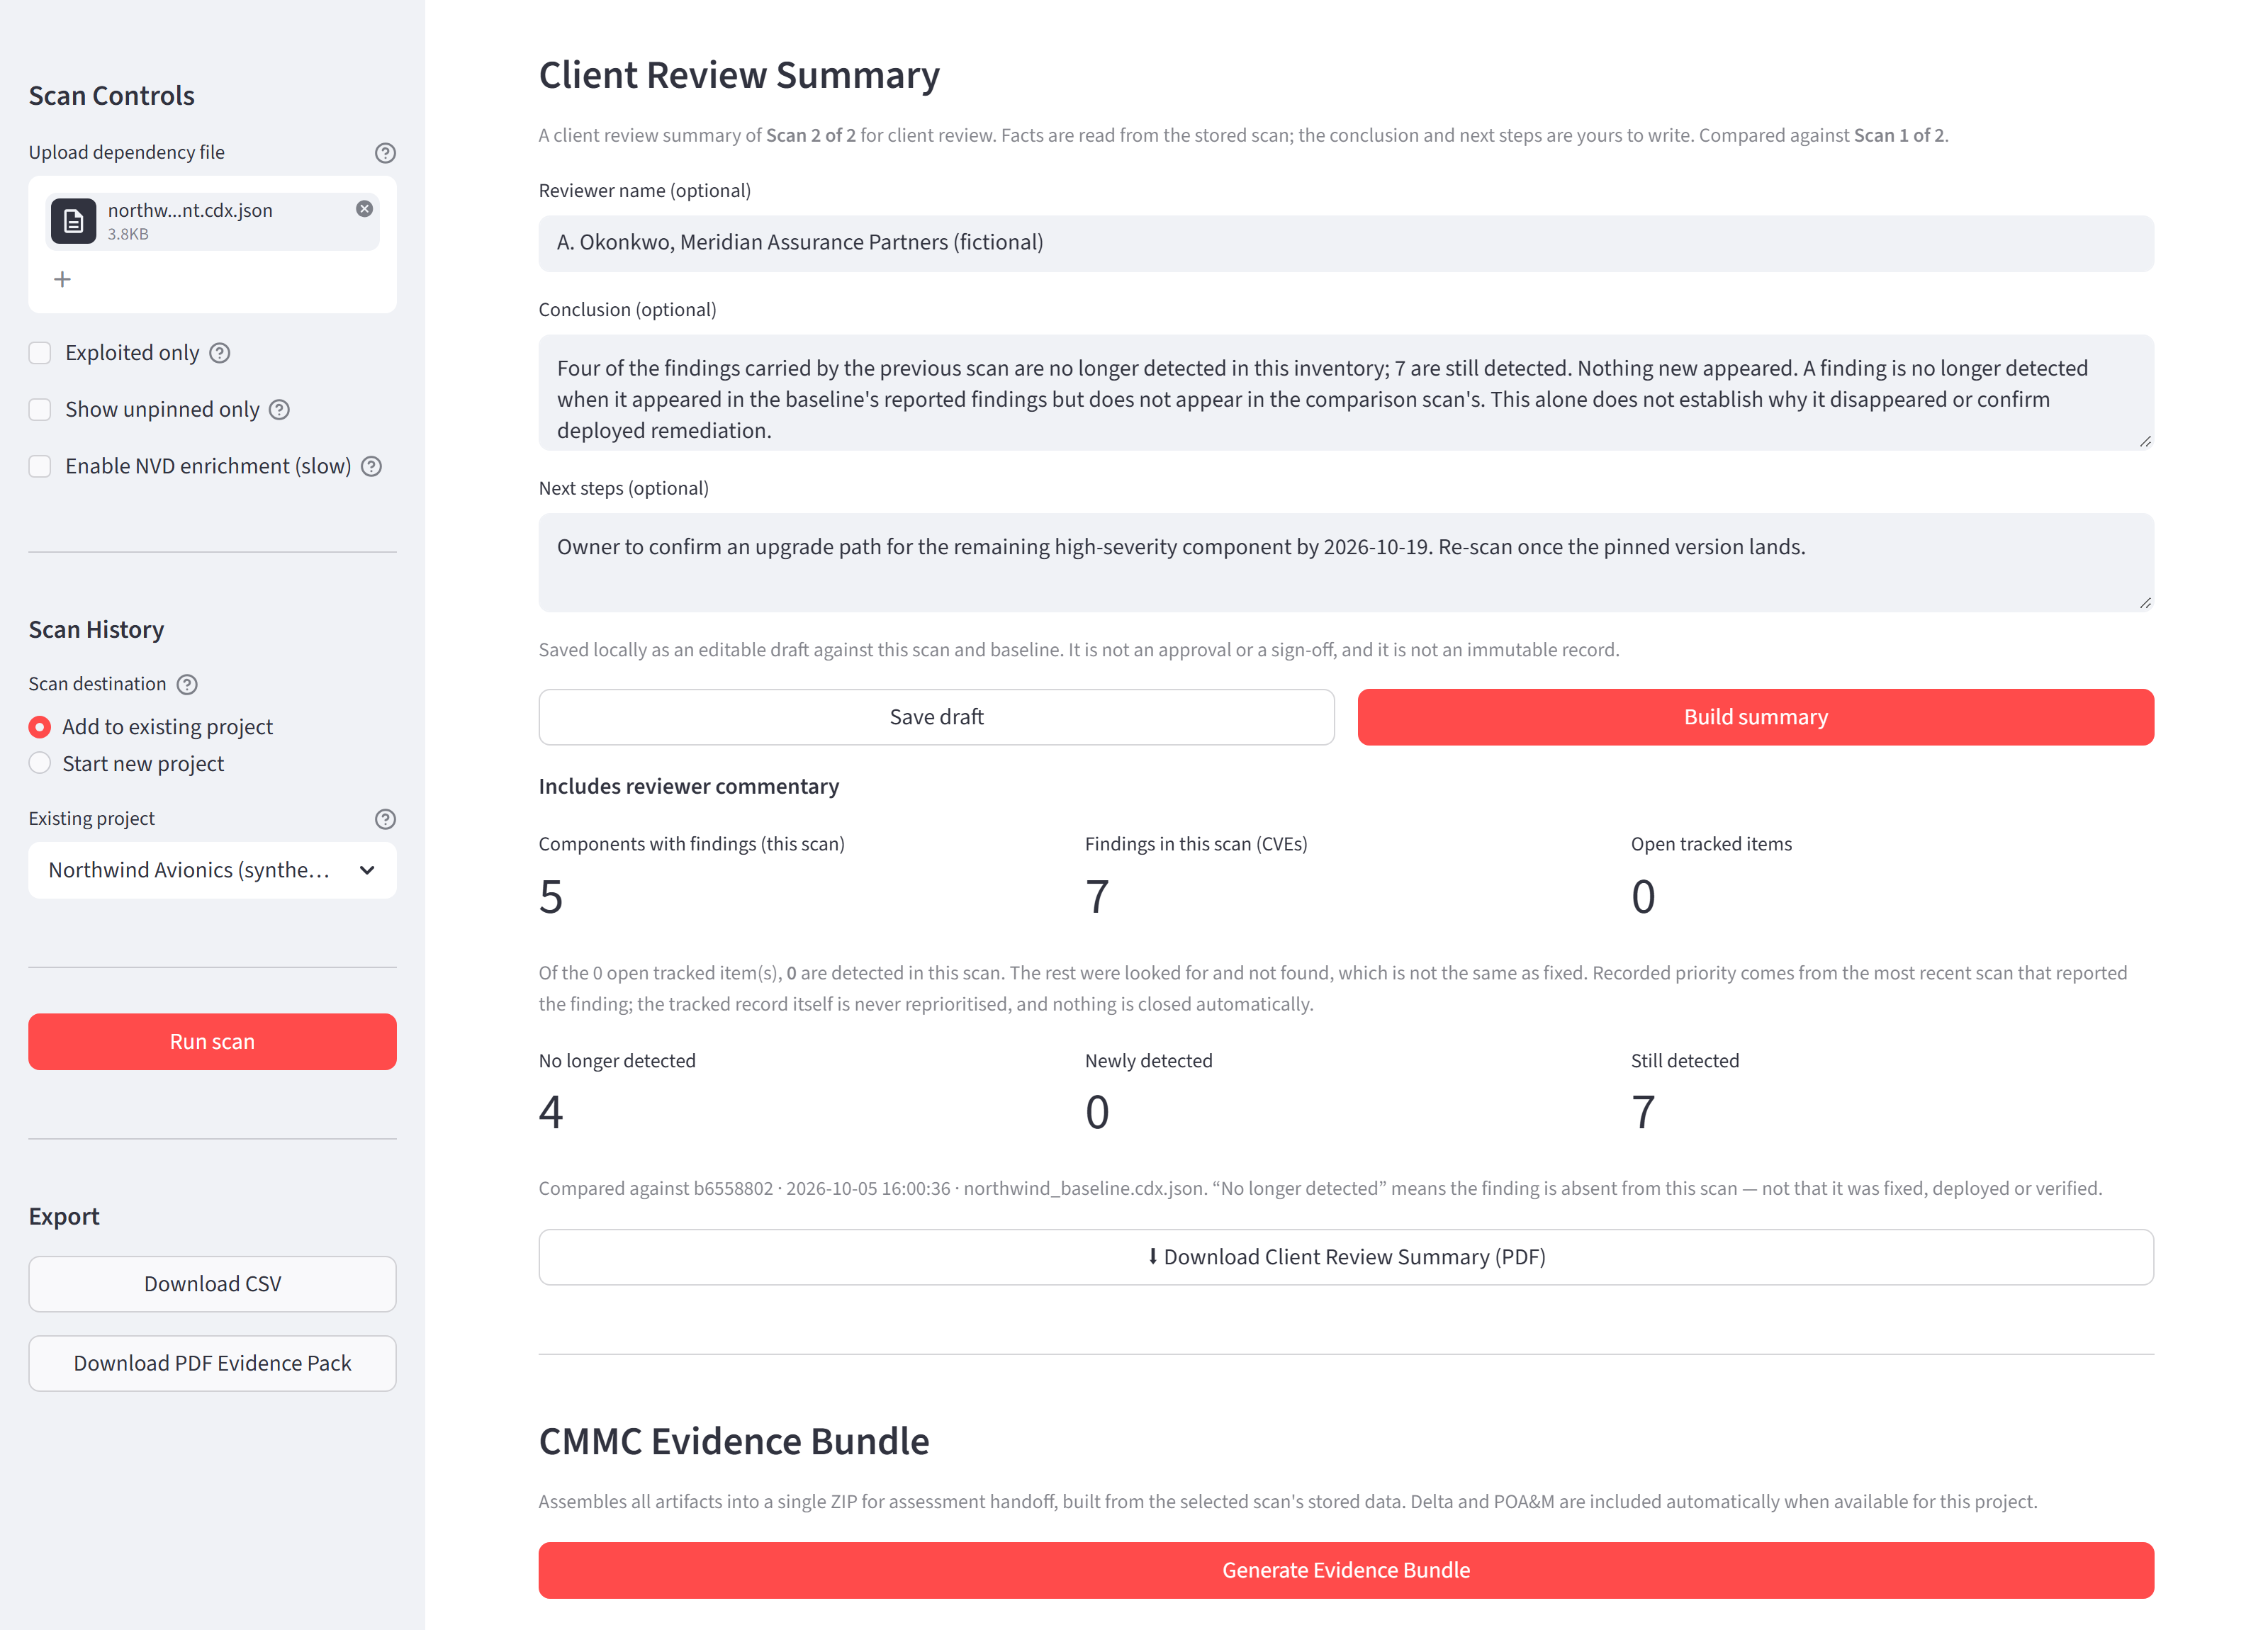Click the Run scan button
The width and height of the screenshot is (2268, 1630).
[x=212, y=1042]
